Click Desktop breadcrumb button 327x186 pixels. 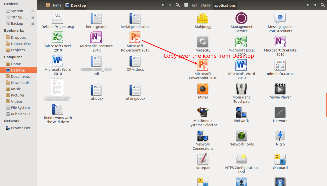click(76, 5)
